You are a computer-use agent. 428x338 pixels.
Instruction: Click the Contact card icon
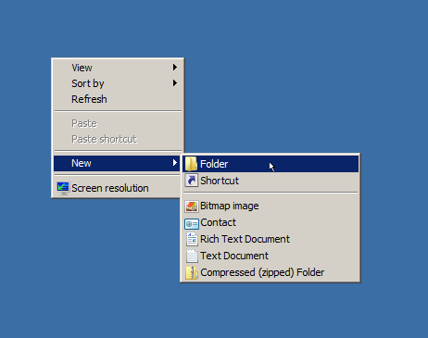[192, 223]
